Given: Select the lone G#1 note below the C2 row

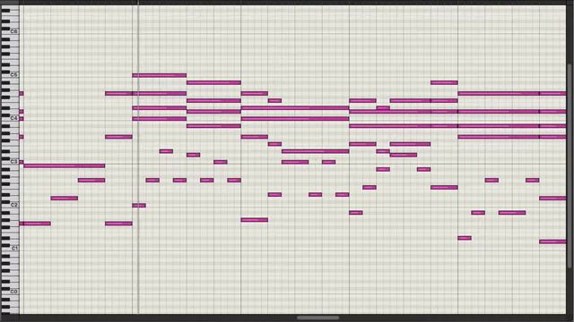Looking at the screenshot, I should [254, 220].
